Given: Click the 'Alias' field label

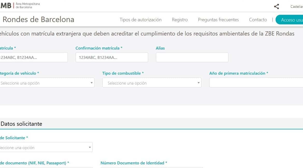Looking at the screenshot, I should coord(160,48).
